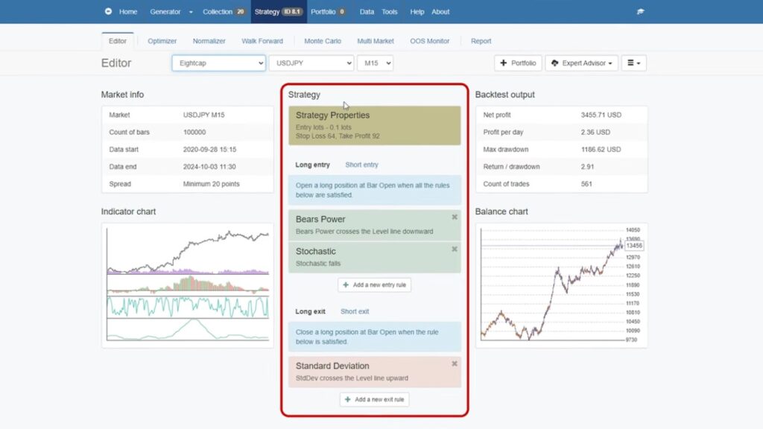Switch to Short exit rules
The width and height of the screenshot is (763, 429).
point(355,311)
